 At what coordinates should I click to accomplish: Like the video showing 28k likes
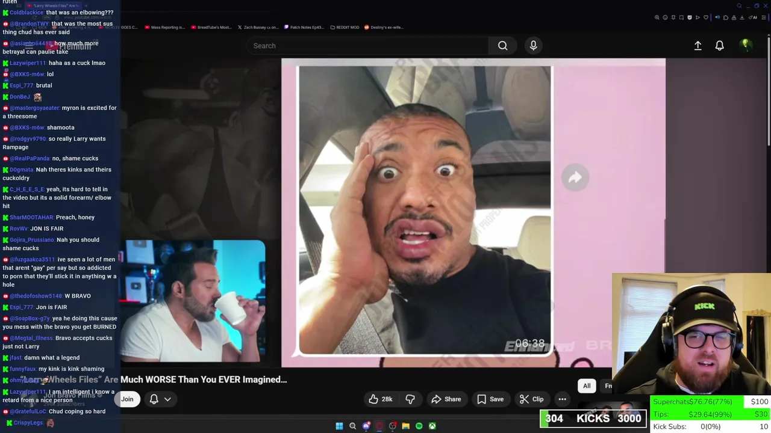coord(381,399)
